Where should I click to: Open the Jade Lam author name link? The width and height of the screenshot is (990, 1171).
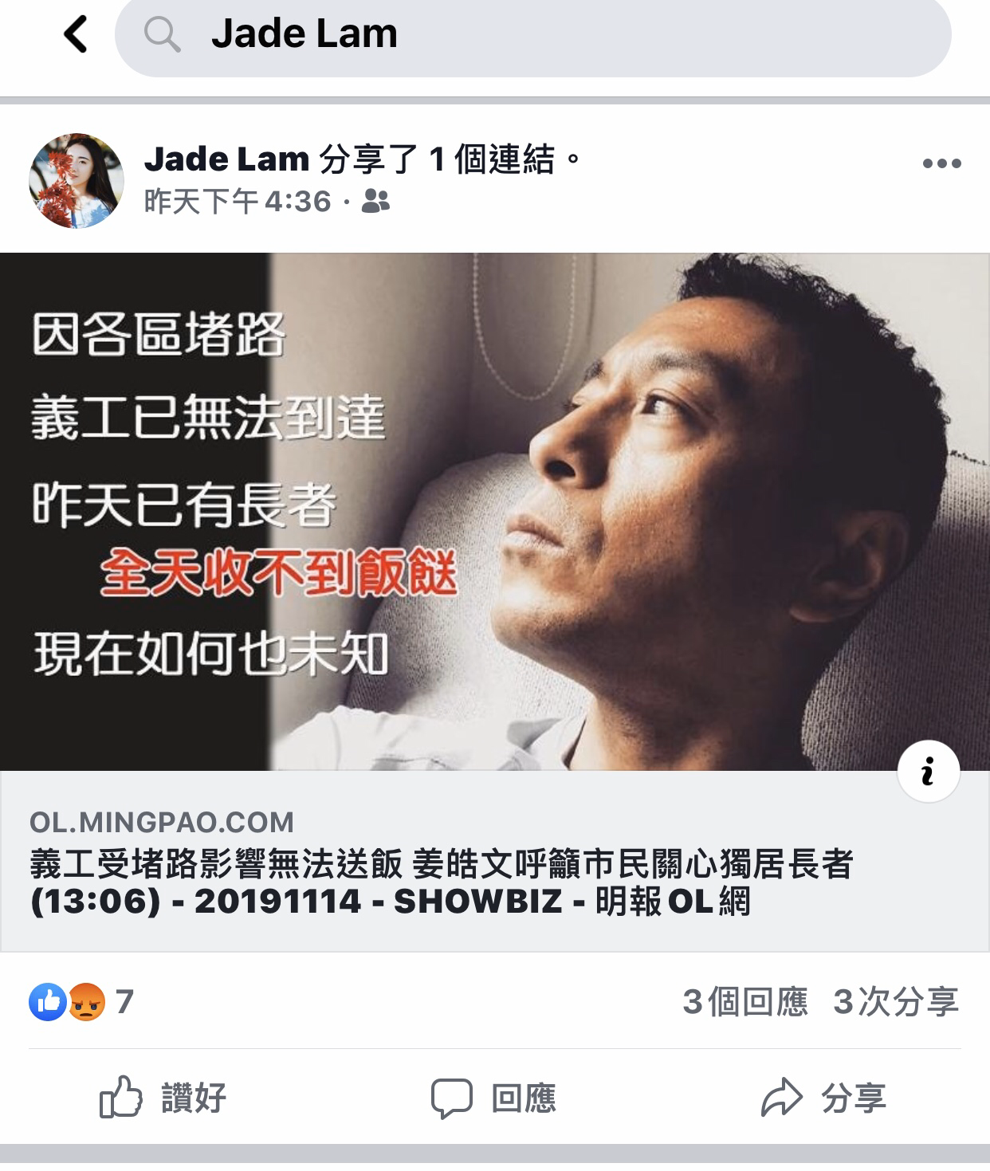point(226,159)
